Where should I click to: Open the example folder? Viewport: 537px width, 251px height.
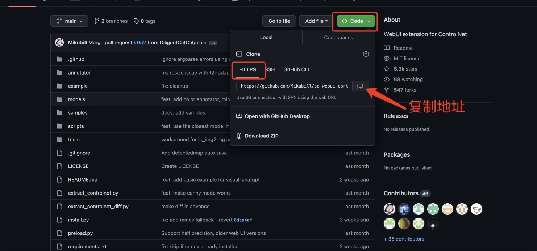[x=78, y=86]
